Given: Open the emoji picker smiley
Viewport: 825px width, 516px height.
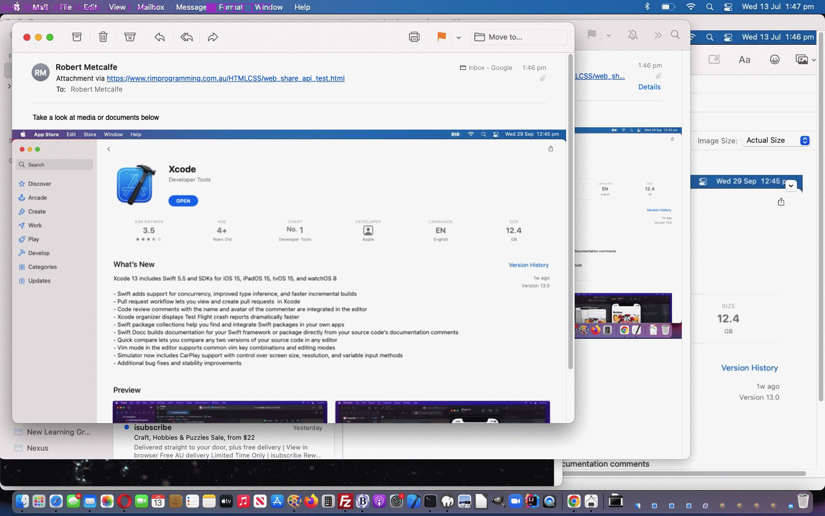Looking at the screenshot, I should tap(775, 60).
